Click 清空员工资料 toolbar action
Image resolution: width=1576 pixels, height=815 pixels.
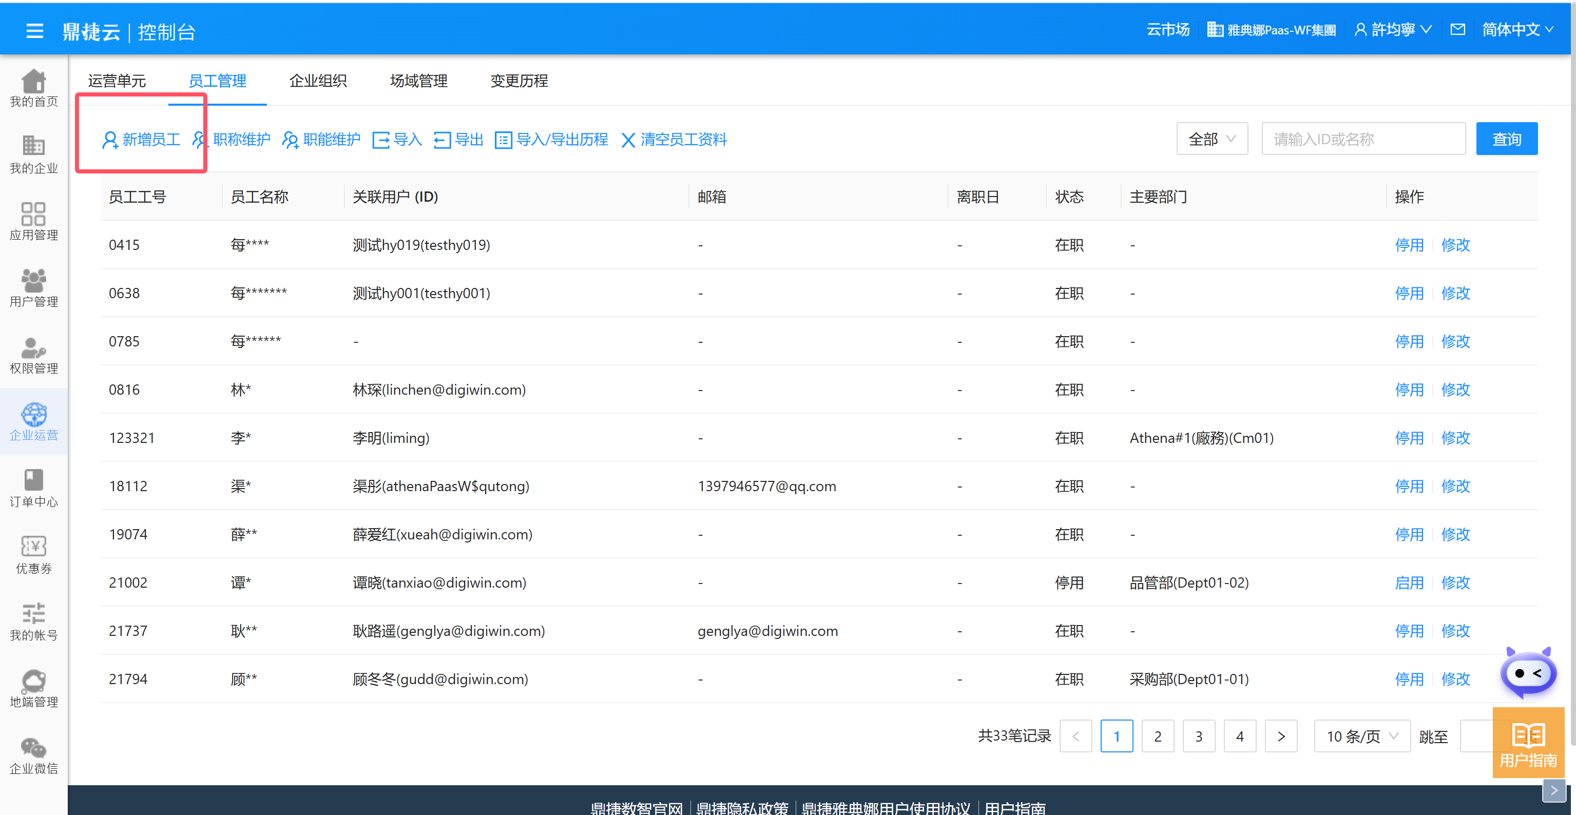click(674, 140)
